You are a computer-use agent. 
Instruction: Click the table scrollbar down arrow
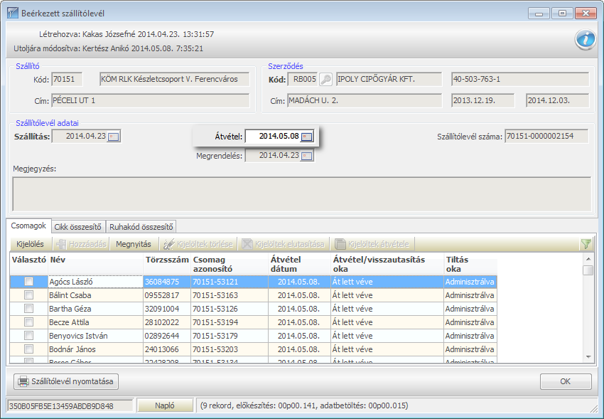pyautogui.click(x=588, y=357)
